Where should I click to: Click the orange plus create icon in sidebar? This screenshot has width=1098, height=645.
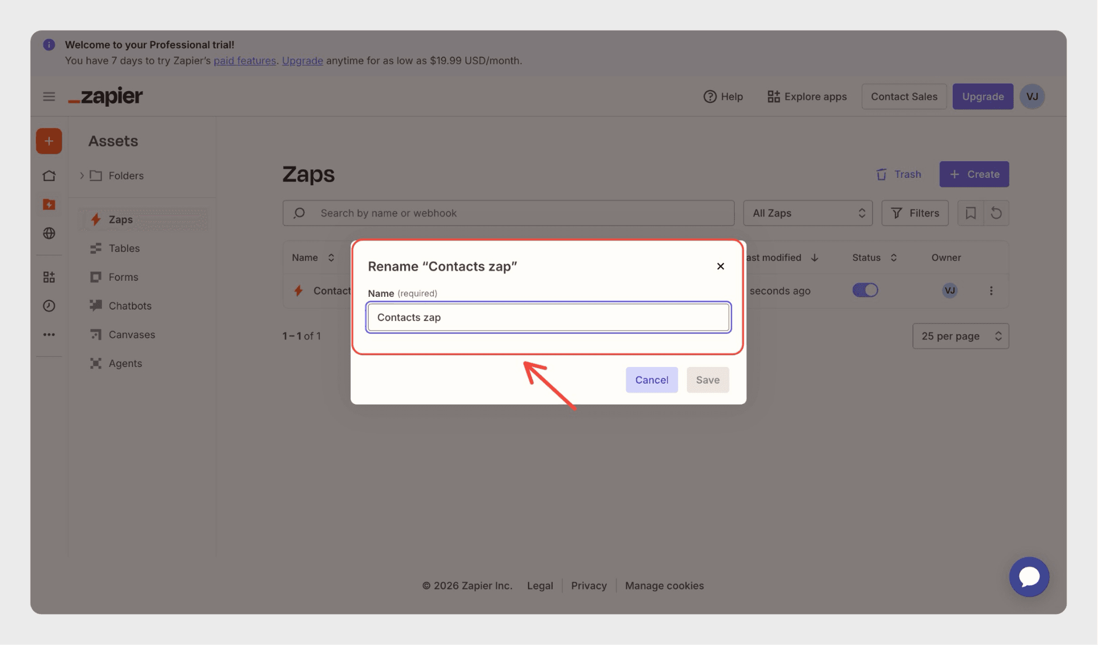[x=49, y=141]
